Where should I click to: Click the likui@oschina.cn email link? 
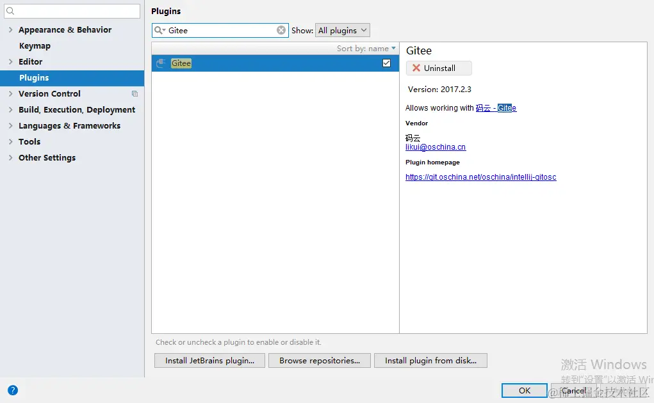point(436,147)
